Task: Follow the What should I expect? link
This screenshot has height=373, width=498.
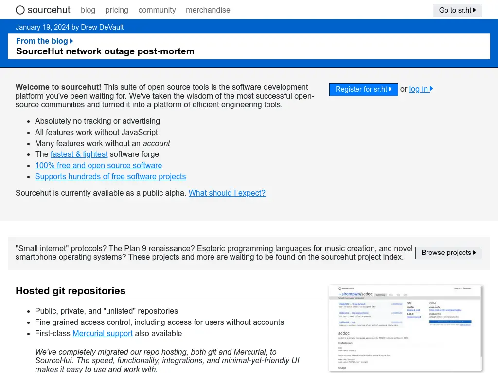Action: [227, 193]
